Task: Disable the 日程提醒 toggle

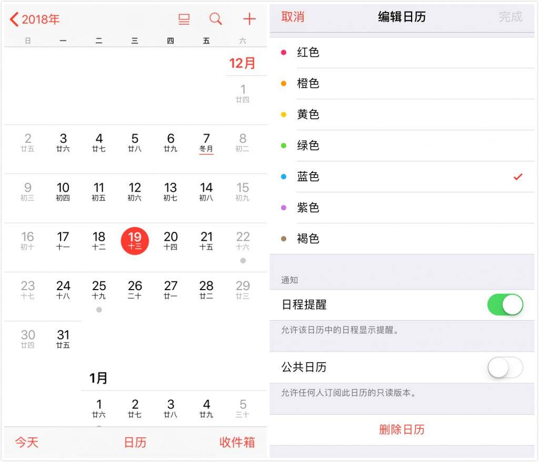Action: coord(505,304)
